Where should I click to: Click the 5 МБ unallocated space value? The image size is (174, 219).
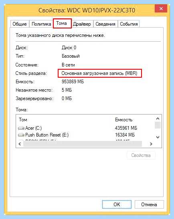67,90
